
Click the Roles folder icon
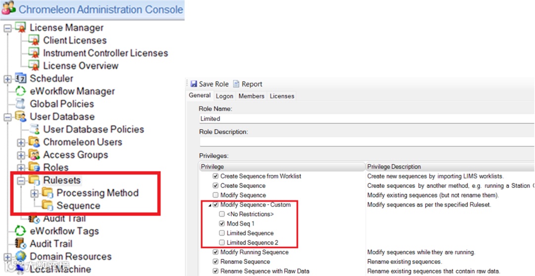coord(34,168)
